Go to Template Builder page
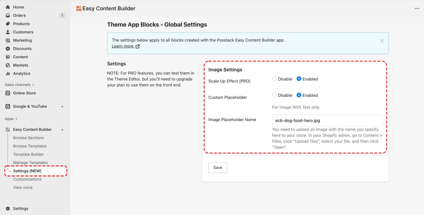Image resolution: width=424 pixels, height=215 pixels. pos(29,154)
